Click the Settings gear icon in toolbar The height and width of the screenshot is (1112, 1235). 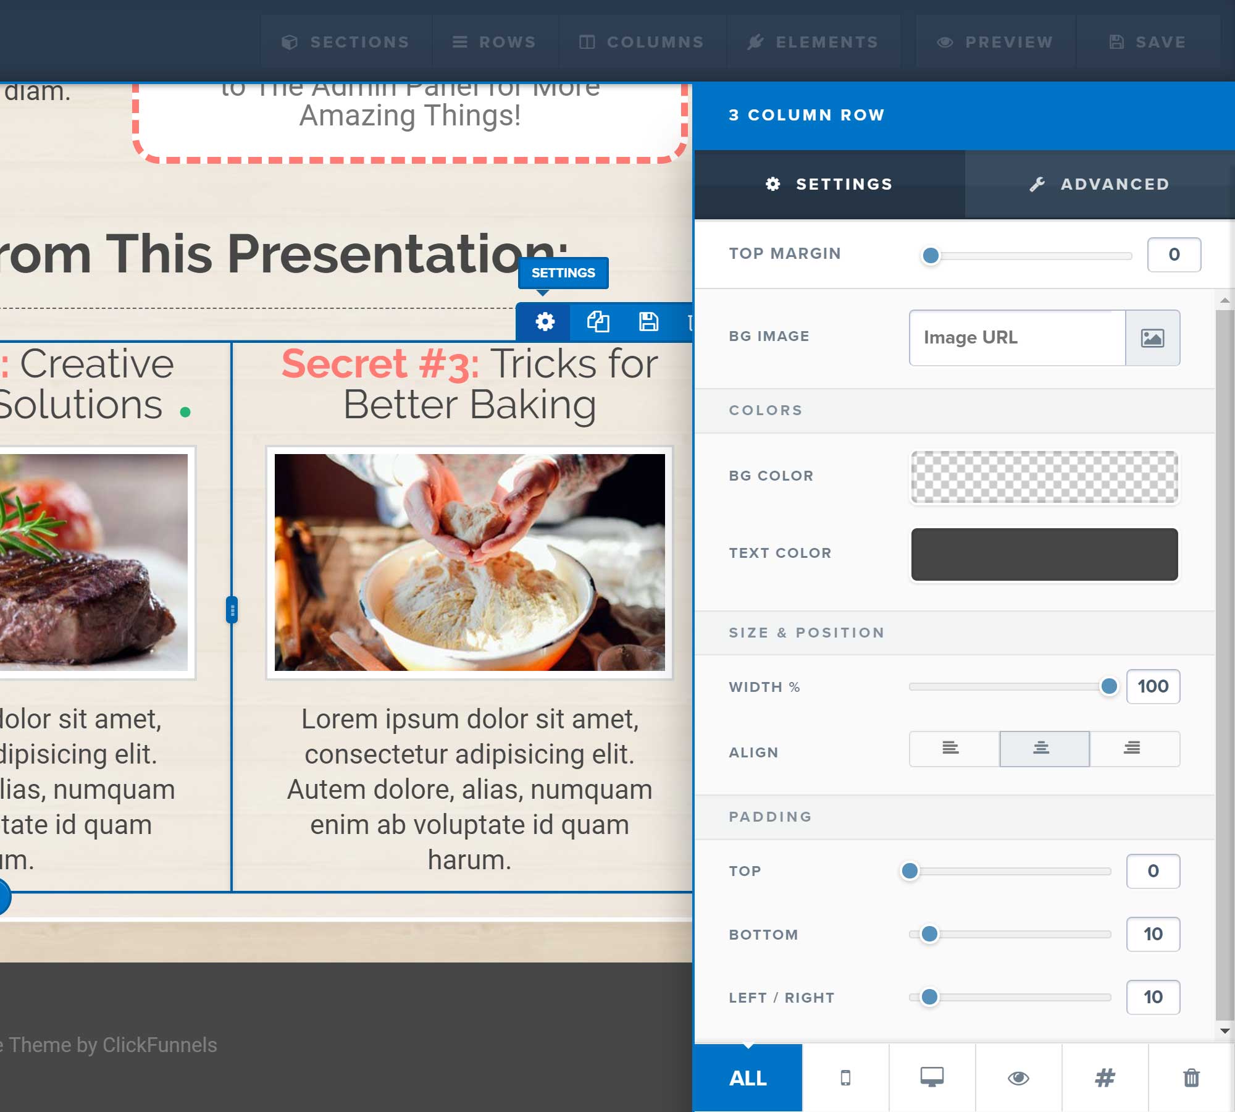click(x=546, y=321)
